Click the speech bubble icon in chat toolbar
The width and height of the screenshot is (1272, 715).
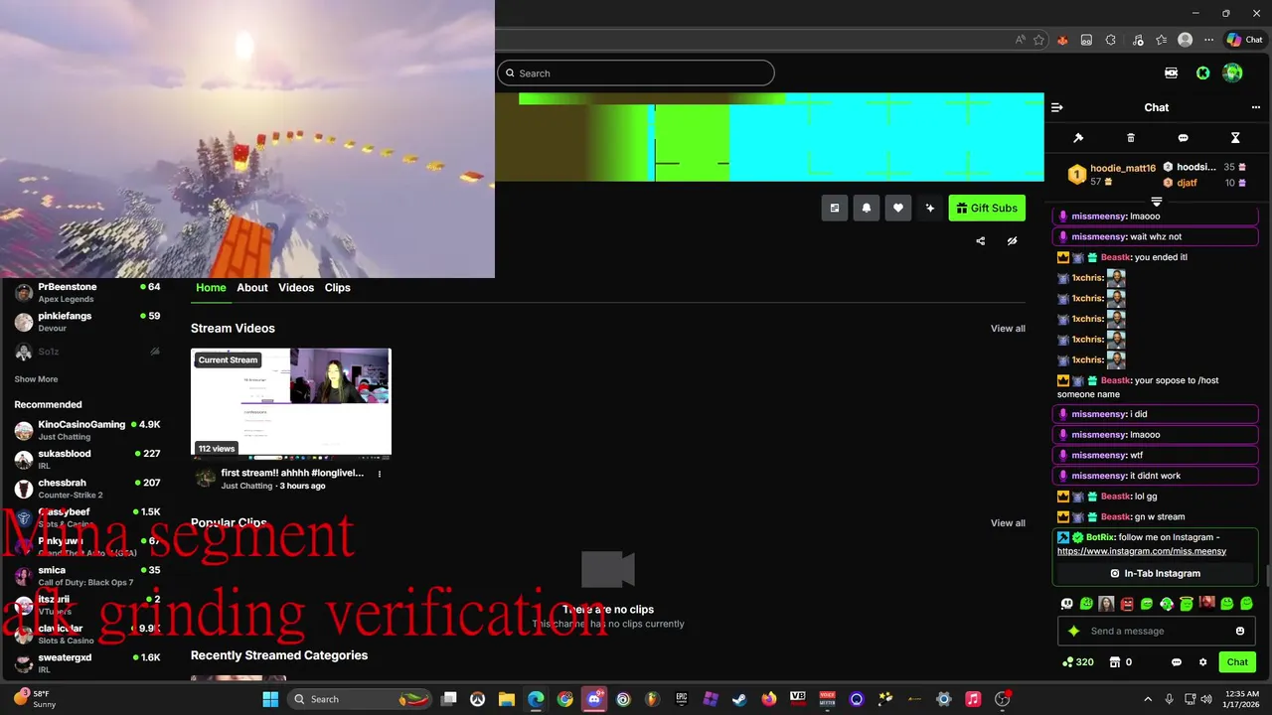[x=1183, y=138]
